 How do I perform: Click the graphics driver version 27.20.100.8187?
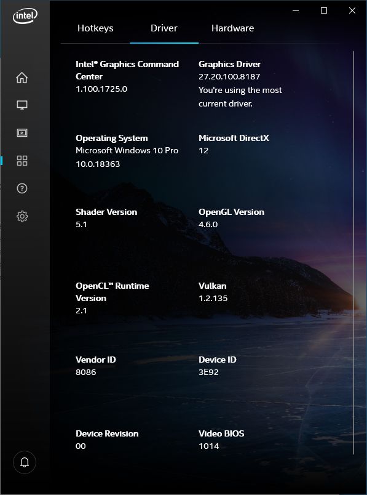229,77
